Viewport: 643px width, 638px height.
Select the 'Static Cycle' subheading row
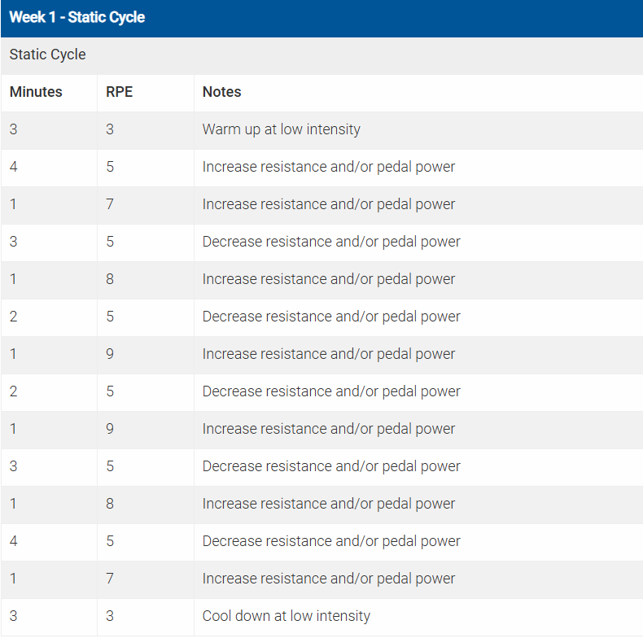tap(48, 55)
